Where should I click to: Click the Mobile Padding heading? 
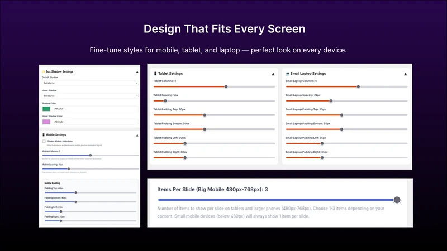click(52, 183)
